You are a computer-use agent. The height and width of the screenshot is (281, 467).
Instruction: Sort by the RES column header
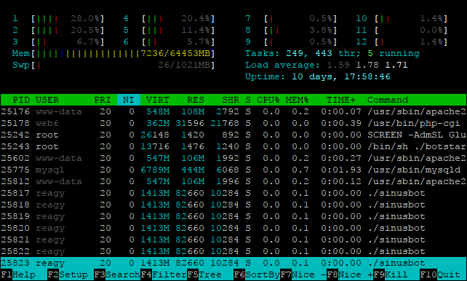pos(196,100)
